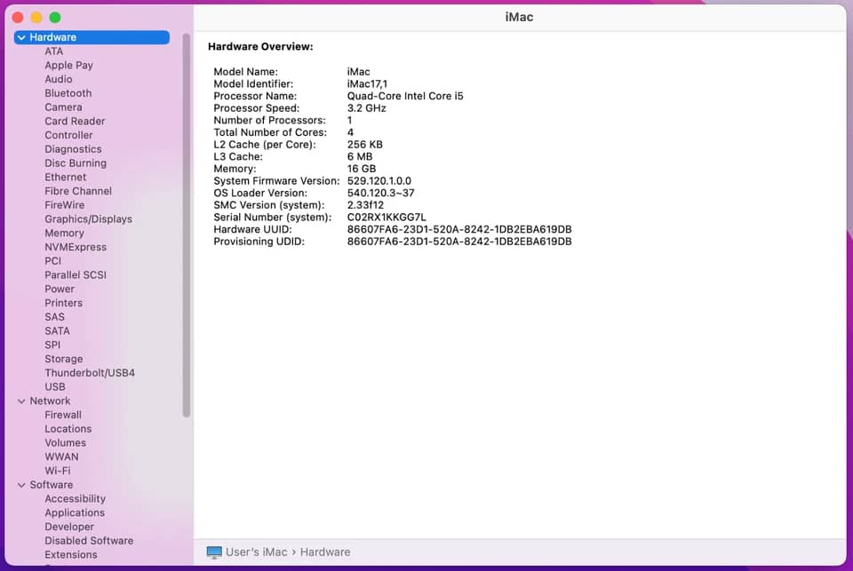Screen dimensions: 853x571
Task: Show Ethernet information
Action: click(x=65, y=178)
